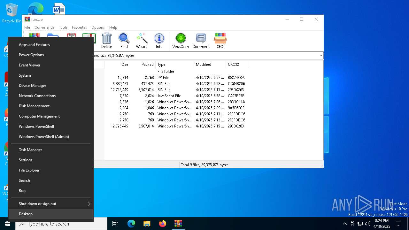This screenshot has height=230, width=409.
Task: Click the SFX toolbar icon
Action: pos(220,41)
